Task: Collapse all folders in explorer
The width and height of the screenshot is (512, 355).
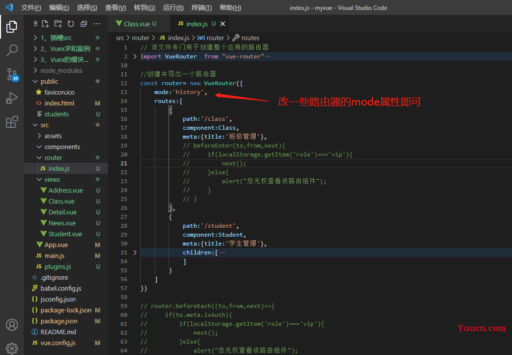Action: point(84,24)
